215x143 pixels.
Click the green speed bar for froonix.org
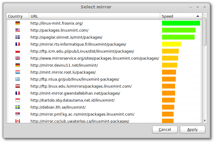[181, 23]
